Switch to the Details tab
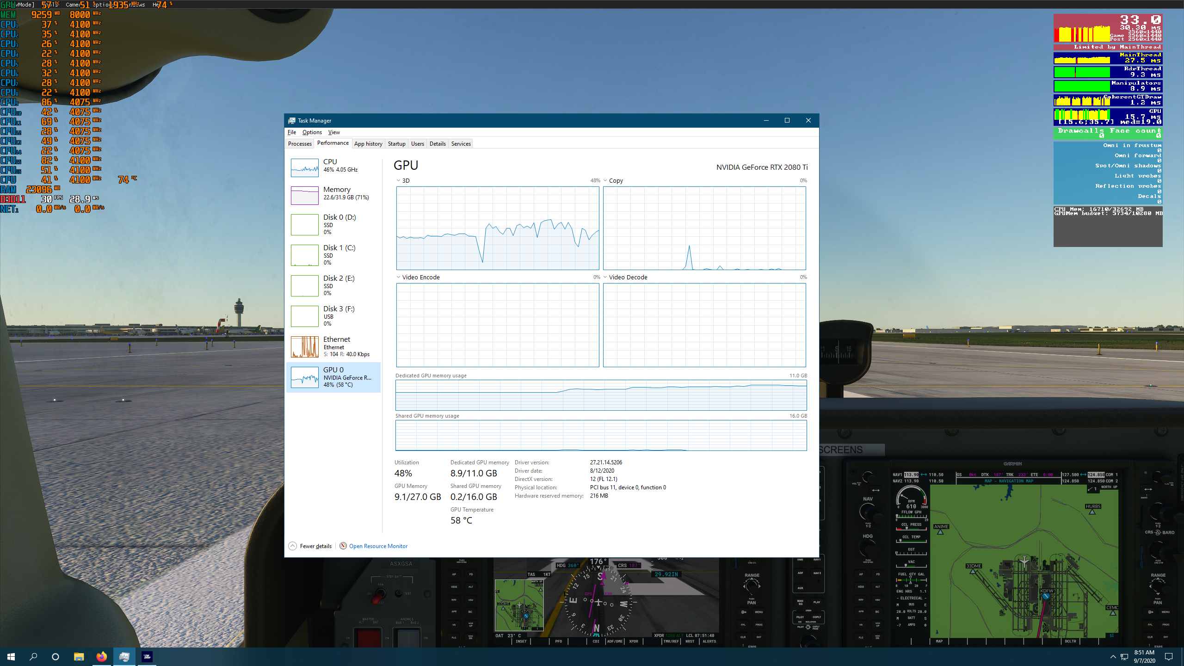1184x666 pixels. (438, 144)
